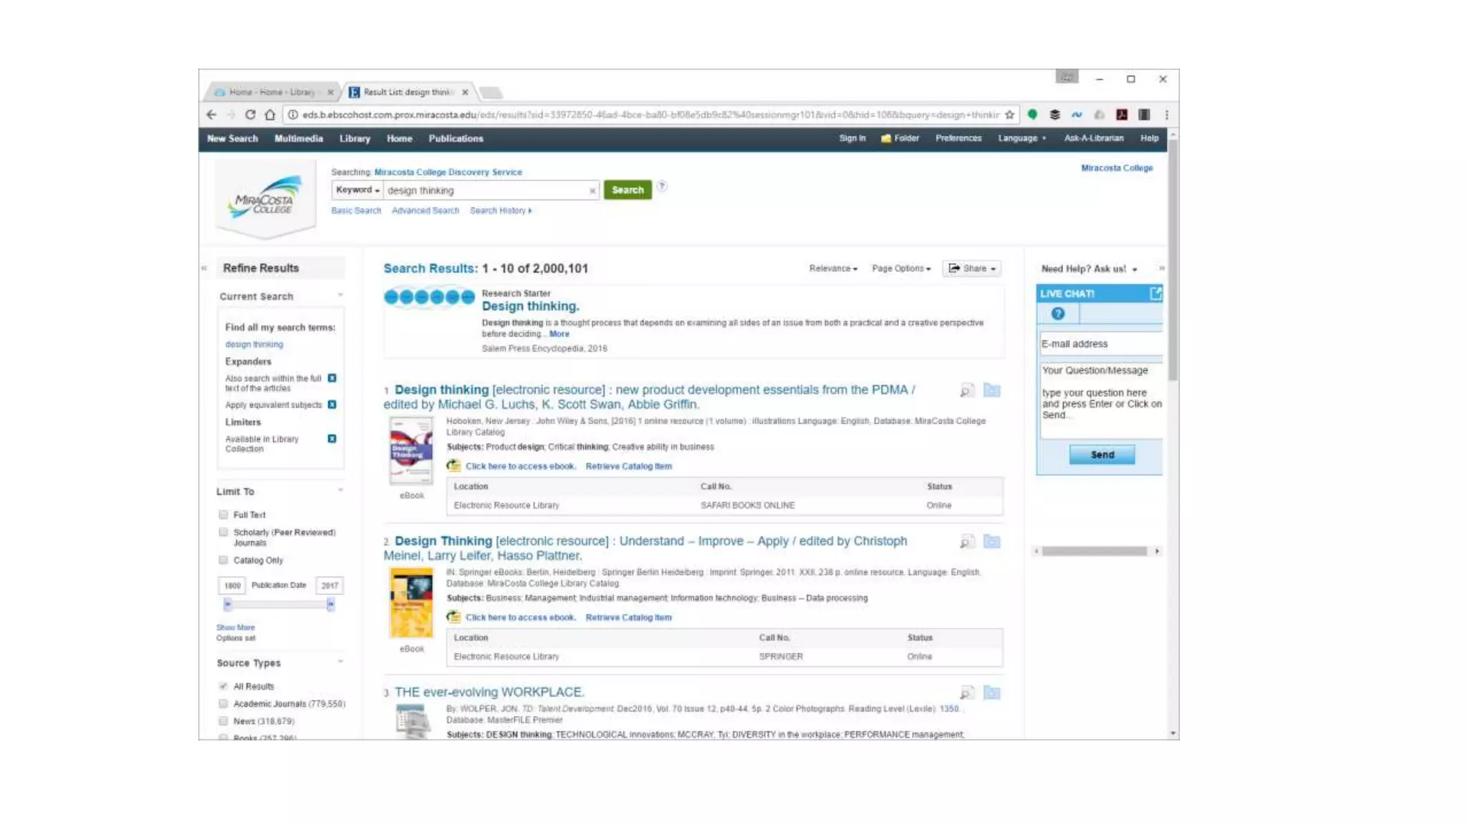
Task: Expand the Page Options menu
Action: [x=900, y=269]
